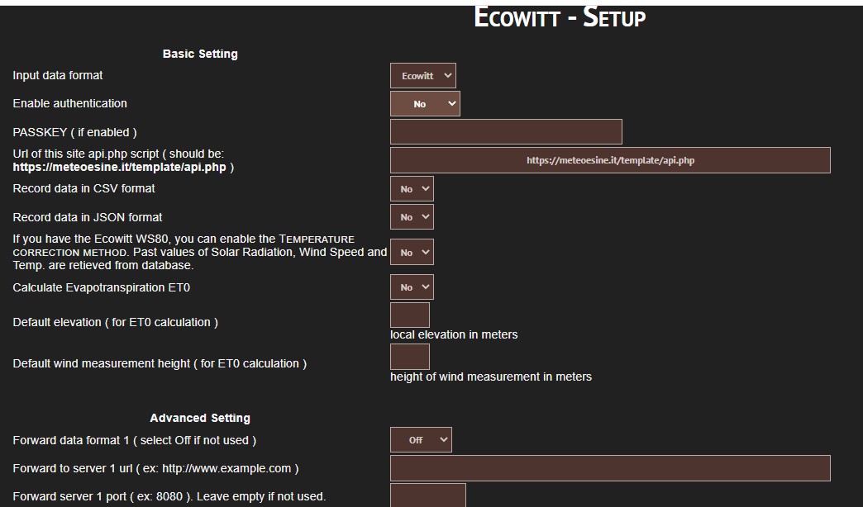Click the Advanced Setting heading
Image resolution: width=863 pixels, height=507 pixels.
(x=200, y=418)
